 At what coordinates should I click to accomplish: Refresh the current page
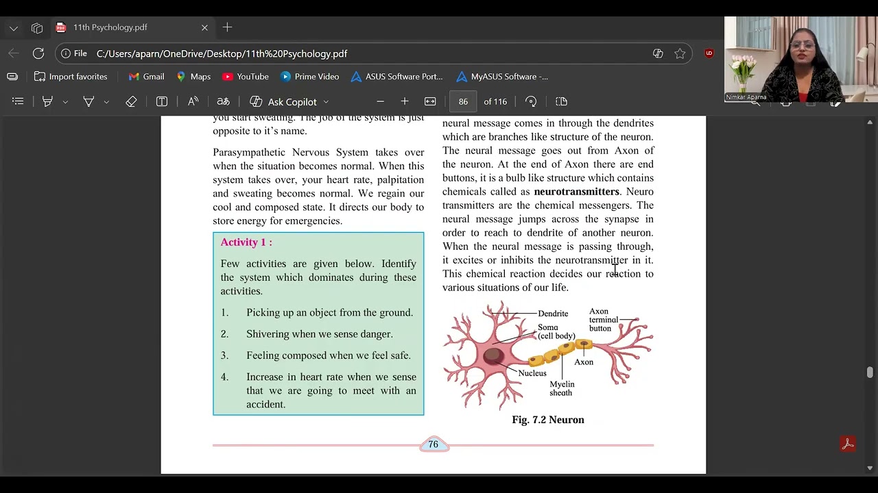click(x=38, y=53)
